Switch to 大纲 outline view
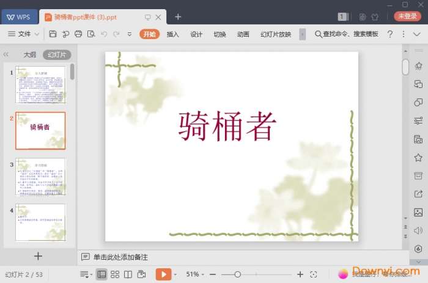 click(x=30, y=54)
